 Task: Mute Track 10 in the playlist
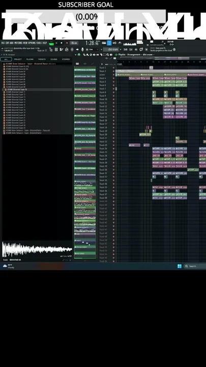coord(114,99)
